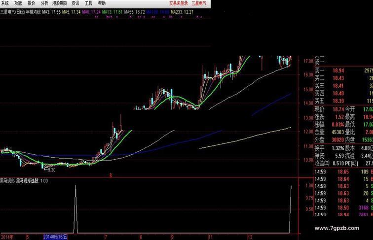Select the 14:59 18.65 trade tick row
The image size is (373, 240).
click(x=344, y=172)
